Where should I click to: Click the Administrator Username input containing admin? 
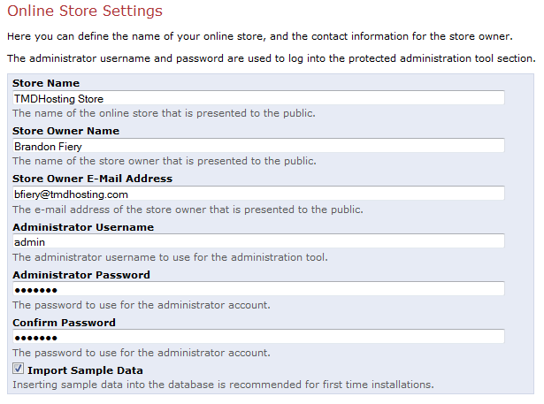pyautogui.click(x=257, y=241)
